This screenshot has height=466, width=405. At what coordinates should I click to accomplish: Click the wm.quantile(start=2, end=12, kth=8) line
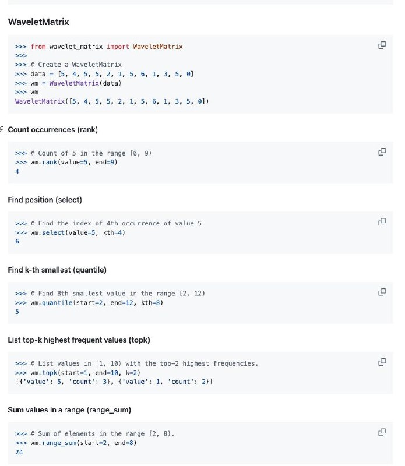(86, 302)
